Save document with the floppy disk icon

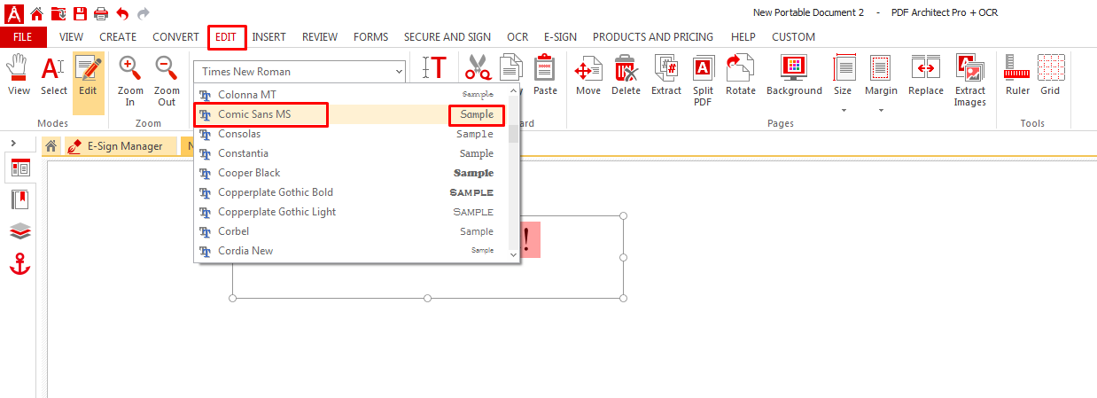click(x=81, y=13)
